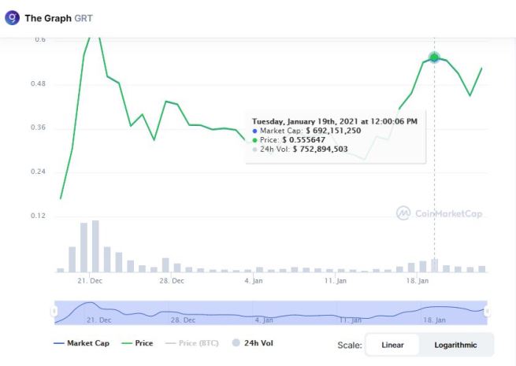Click the left handle of range navigator
Image resolution: width=516 pixels, height=366 pixels.
tap(54, 312)
